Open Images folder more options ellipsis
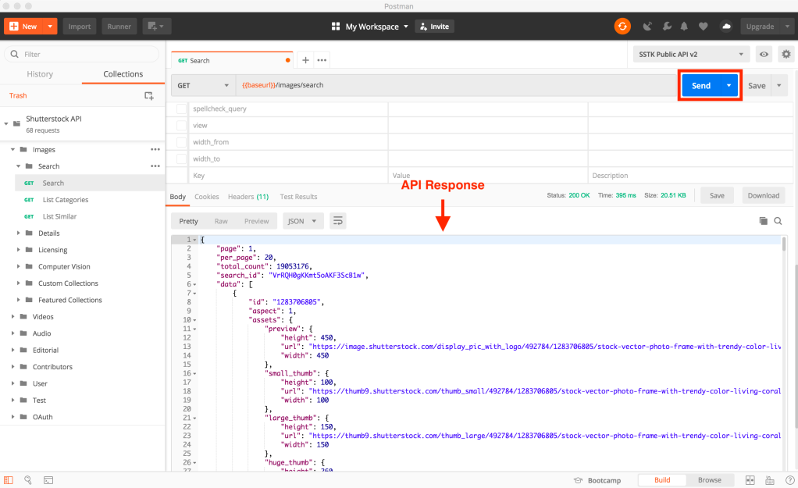The width and height of the screenshot is (798, 488). pyautogui.click(x=155, y=150)
